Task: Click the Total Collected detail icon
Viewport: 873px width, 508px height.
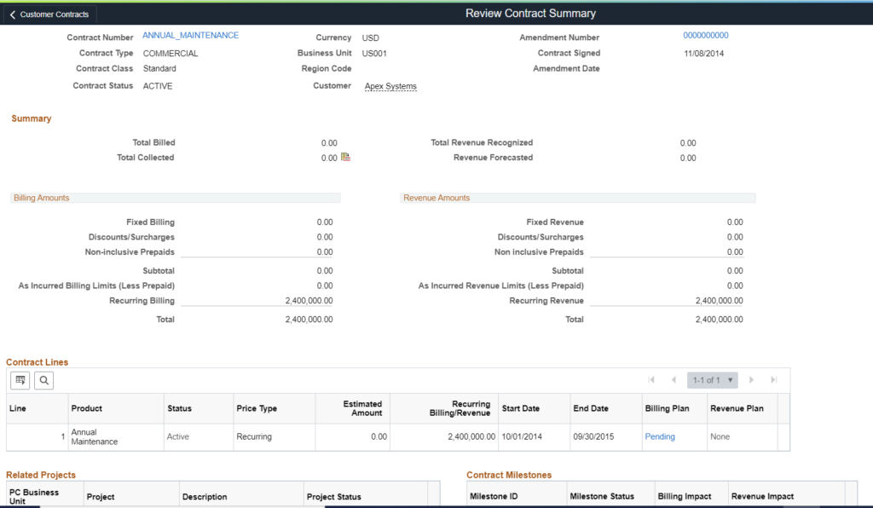Action: point(345,158)
